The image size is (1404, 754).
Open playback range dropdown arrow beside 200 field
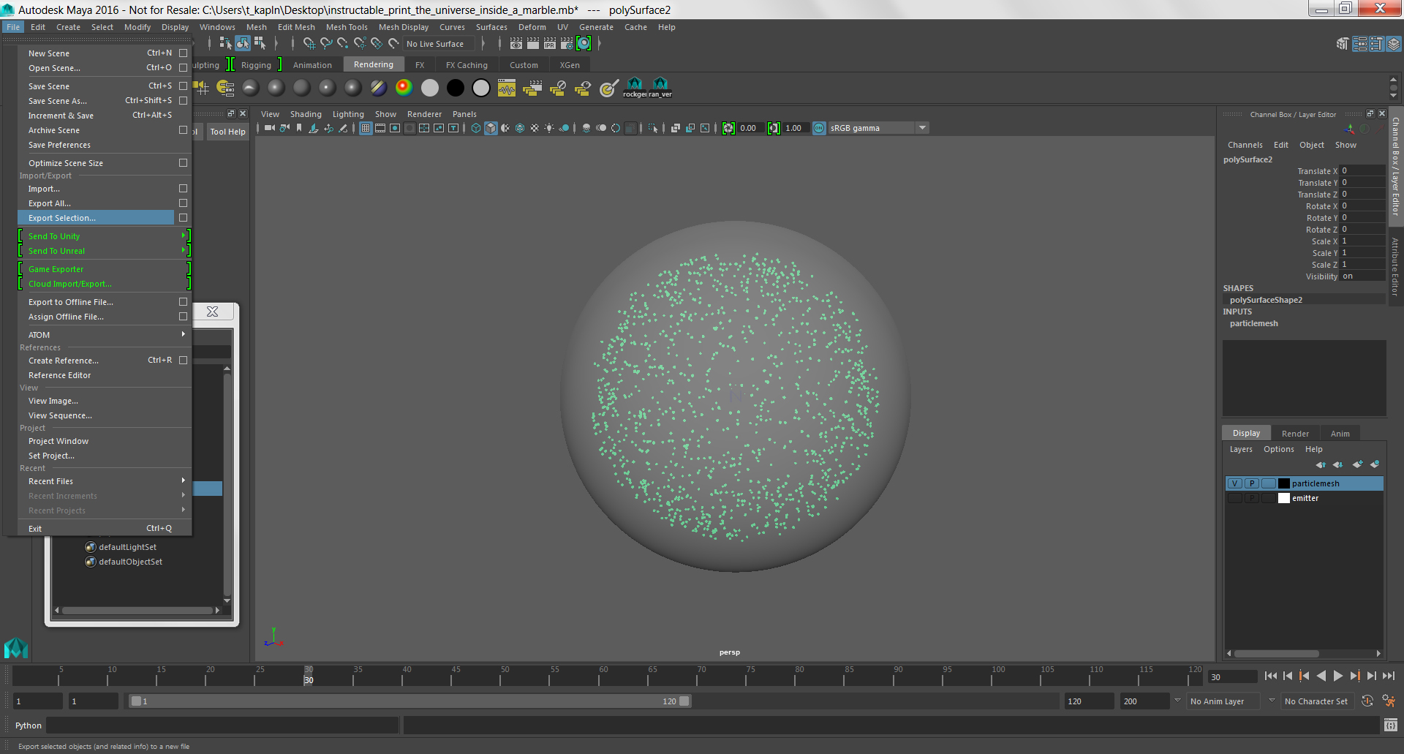coord(1177,701)
